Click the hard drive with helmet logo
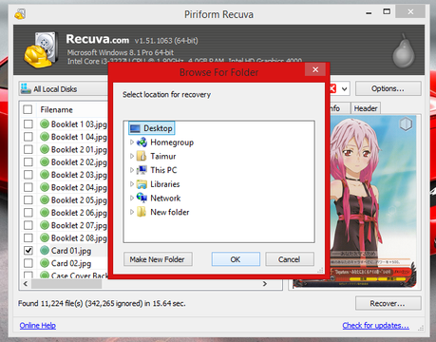Screen dimensions: 436x342 [42, 50]
